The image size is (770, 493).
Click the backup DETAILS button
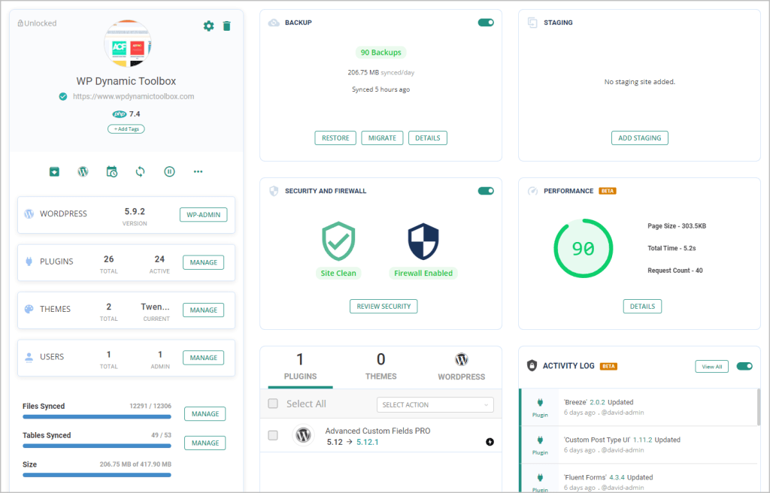click(428, 138)
